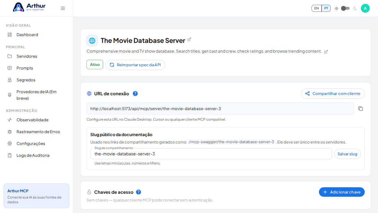378x213 pixels.
Task: Open help for Chaves de acesso
Action: (139, 192)
